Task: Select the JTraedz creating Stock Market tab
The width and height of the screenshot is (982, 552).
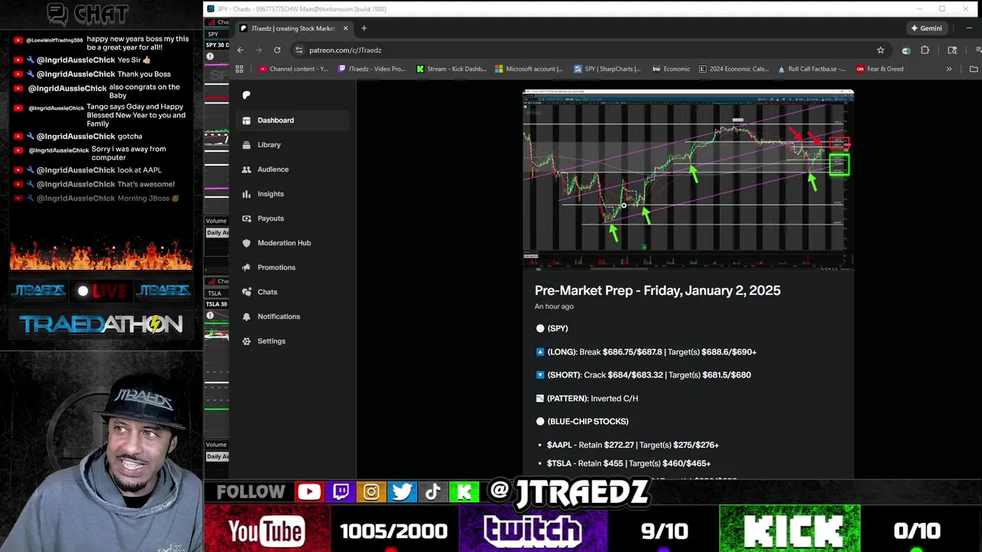Action: (x=294, y=28)
